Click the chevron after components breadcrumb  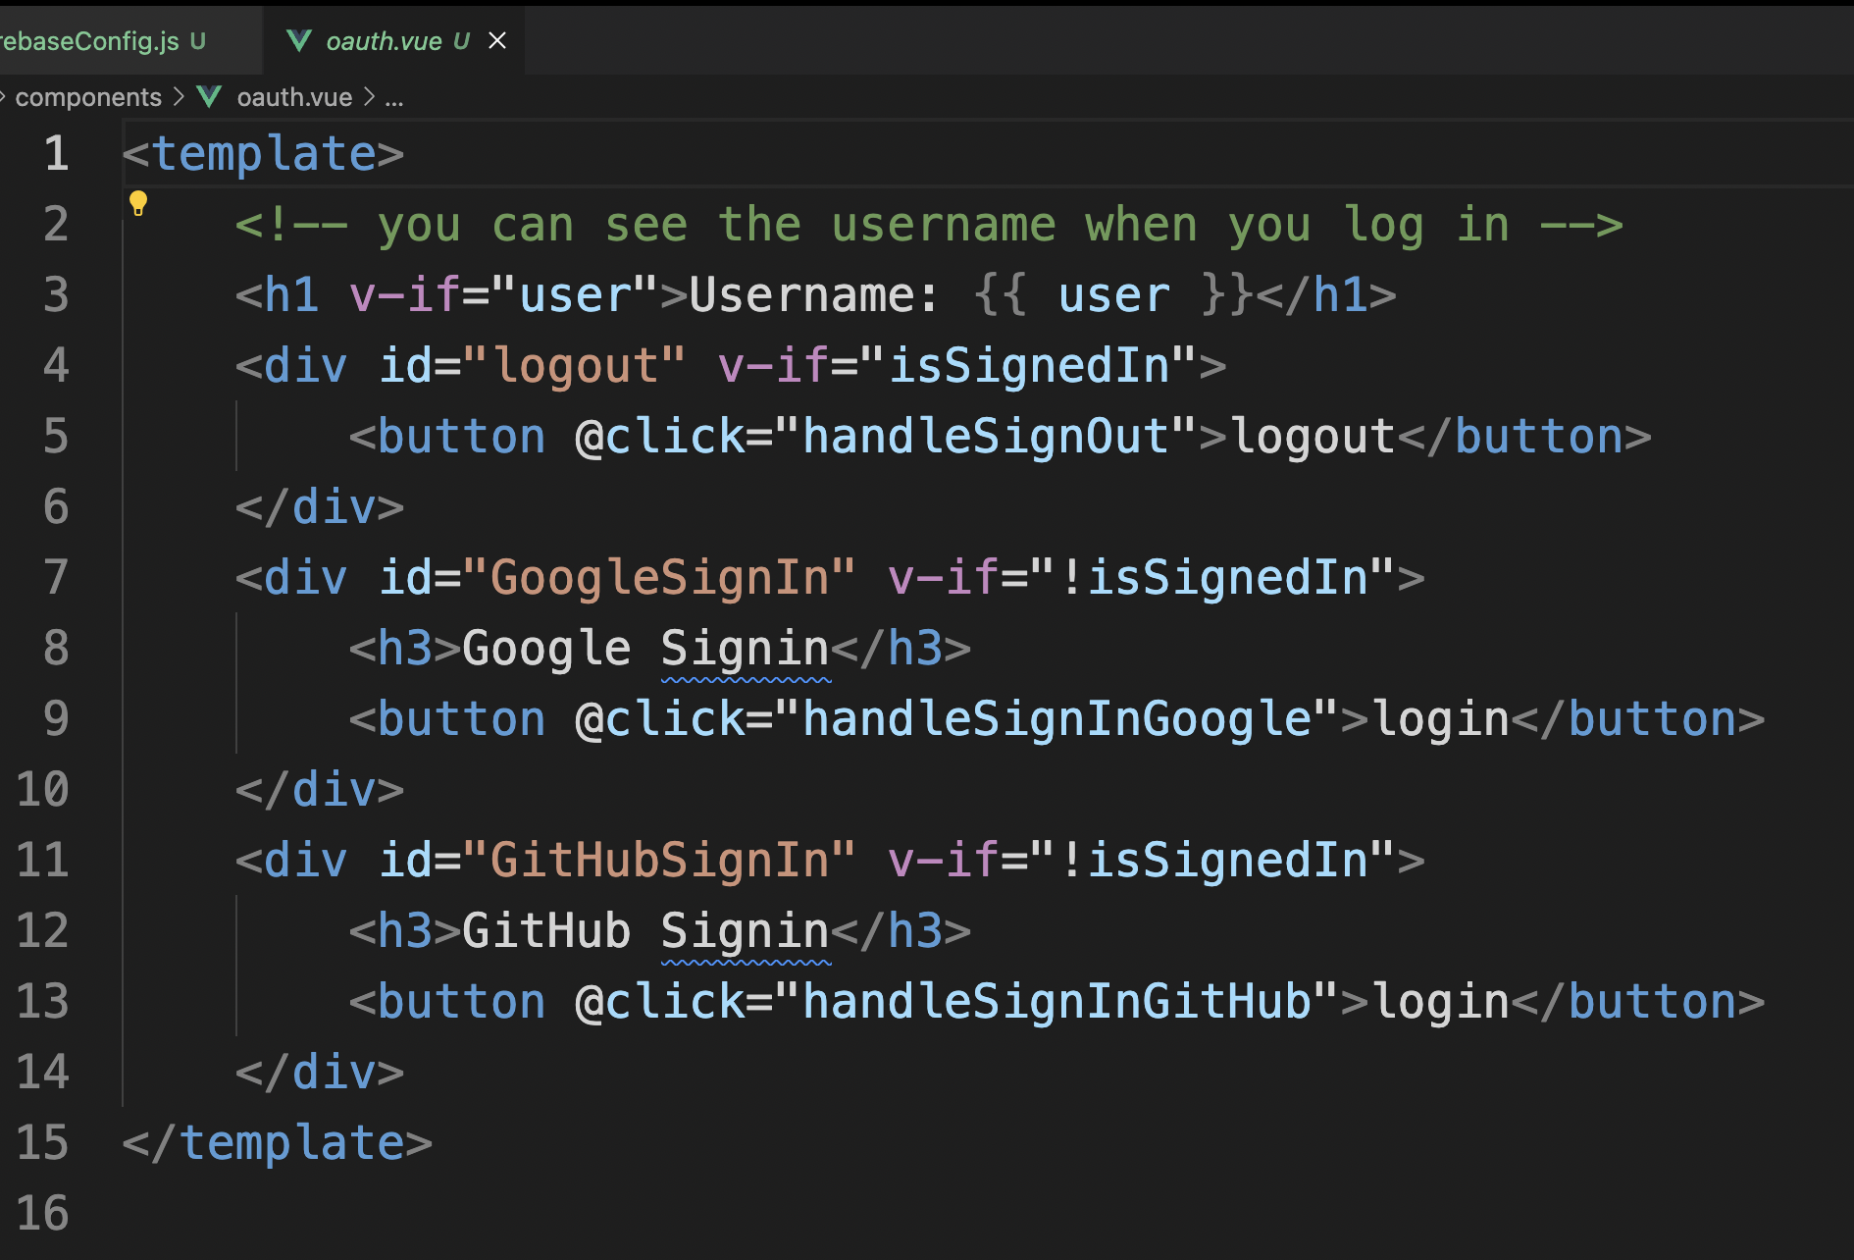click(179, 97)
